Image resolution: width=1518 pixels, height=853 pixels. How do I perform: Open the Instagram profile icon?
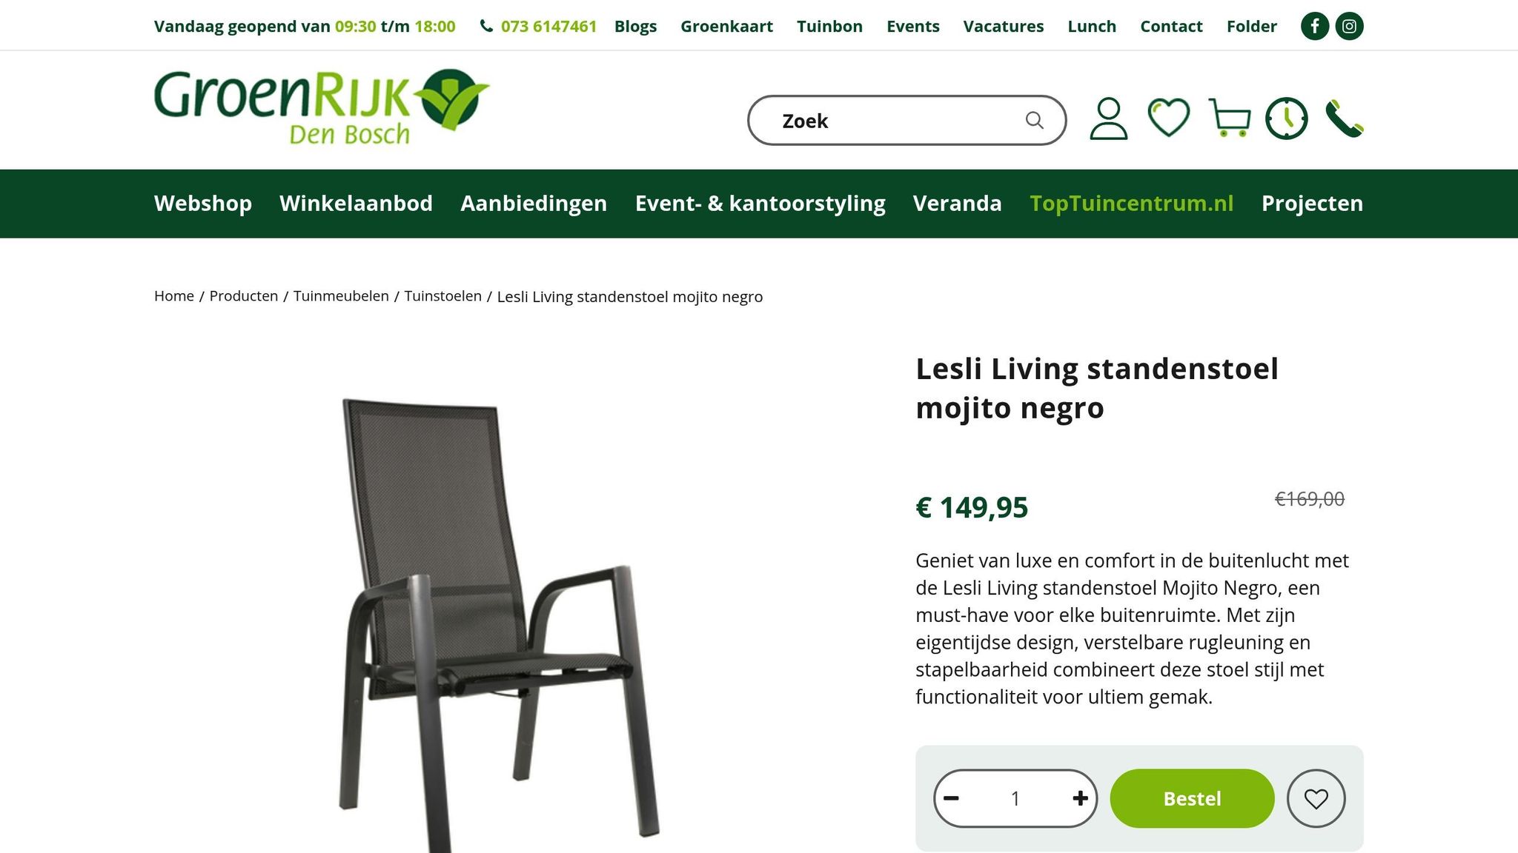pos(1350,27)
